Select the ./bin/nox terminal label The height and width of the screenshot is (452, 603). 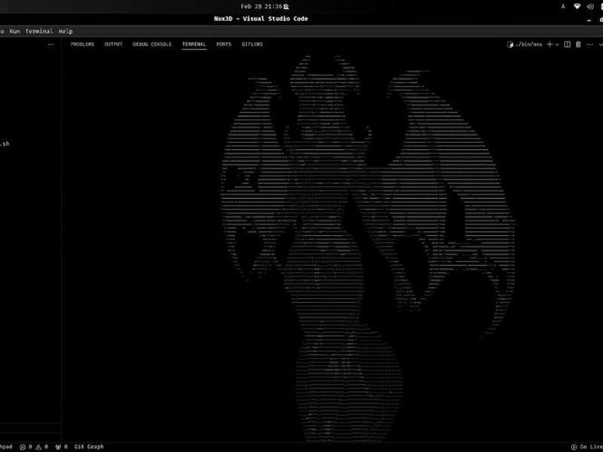click(529, 44)
